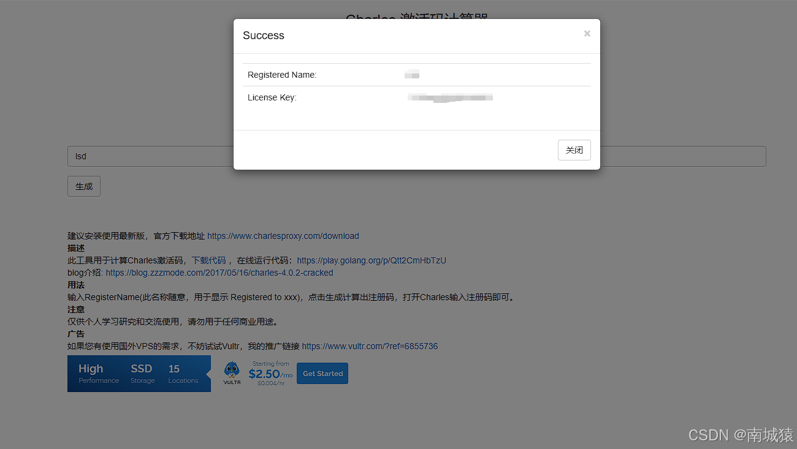Click the 用法 heading
Image resolution: width=797 pixels, height=449 pixels.
76,285
